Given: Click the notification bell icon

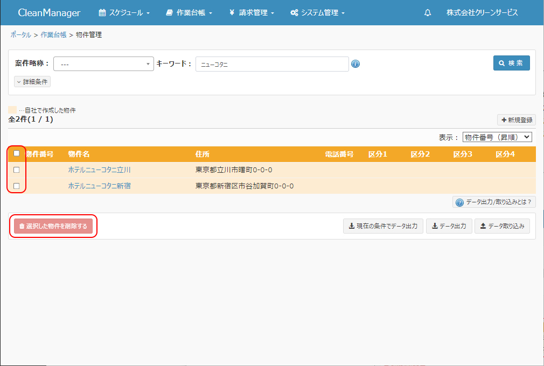Looking at the screenshot, I should (428, 12).
